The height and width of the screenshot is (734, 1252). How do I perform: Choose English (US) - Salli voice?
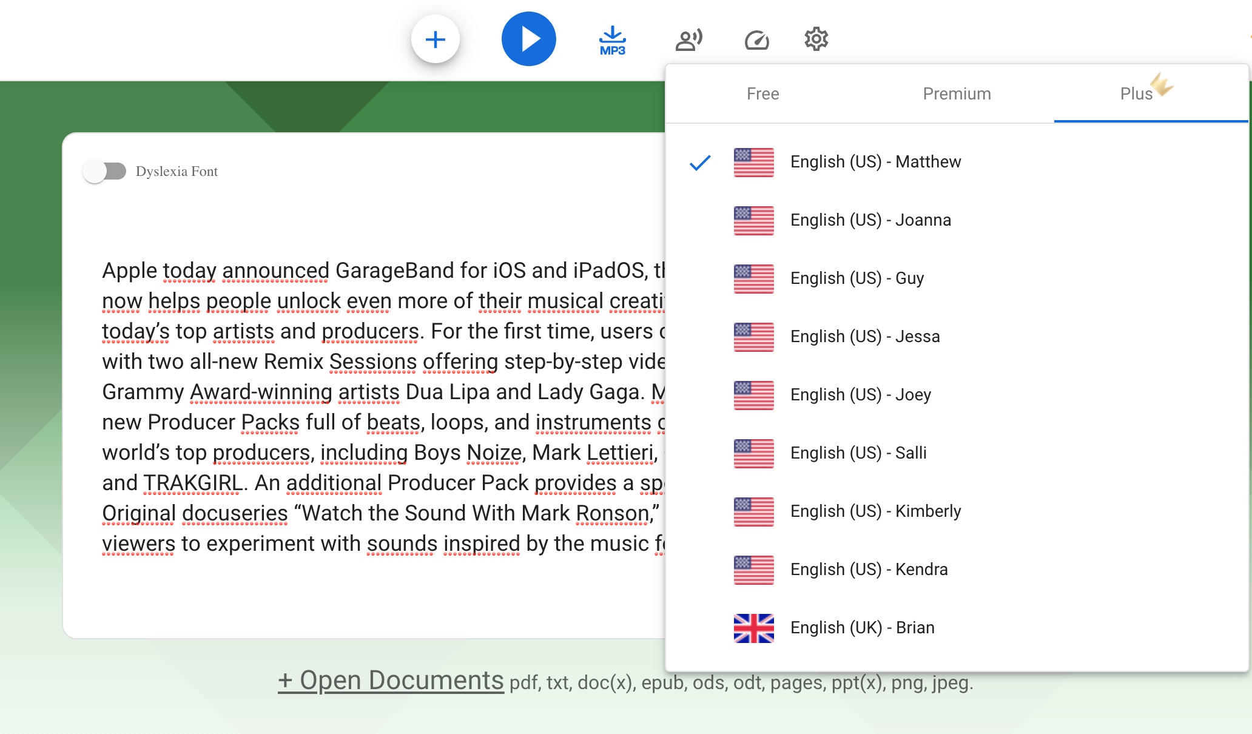(858, 453)
